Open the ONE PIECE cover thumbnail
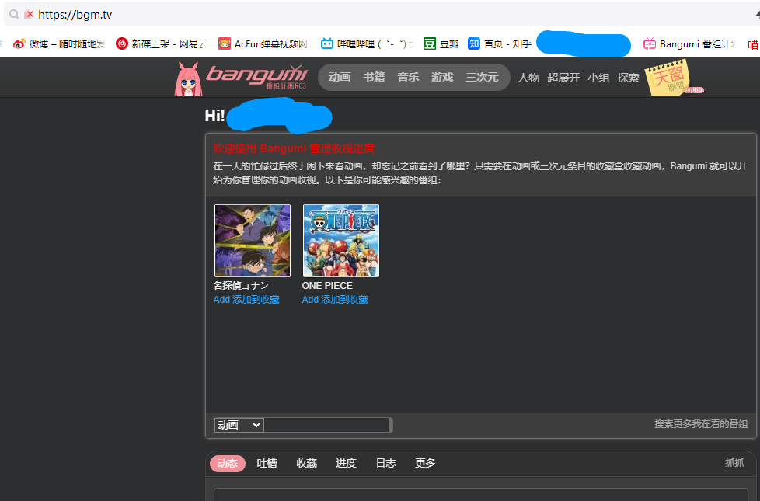The image size is (760, 501). pyautogui.click(x=340, y=240)
